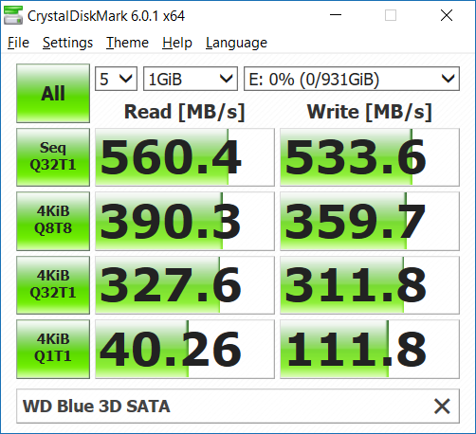The image size is (476, 434).
Task: Clear the comment with the X icon
Action: point(442,407)
